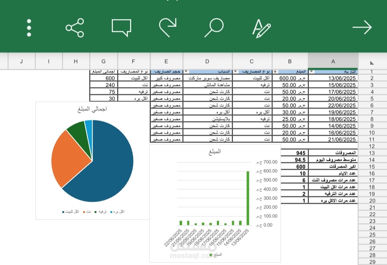Click the مصاريف سوبر ماركت cell
This screenshot has width=387, height=265.
pos(207,78)
